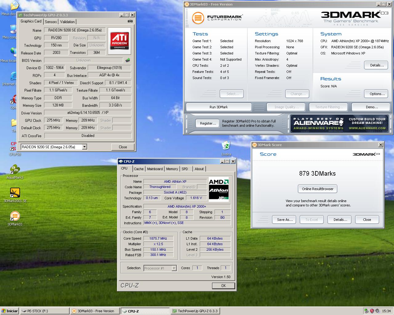The height and width of the screenshot is (315, 394).
Task: Click the Register button in 3DMark03
Action: [208, 123]
